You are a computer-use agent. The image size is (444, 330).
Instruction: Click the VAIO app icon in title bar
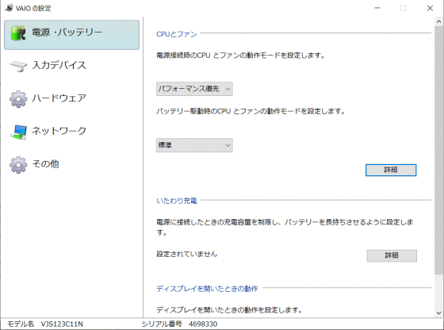(x=9, y=8)
